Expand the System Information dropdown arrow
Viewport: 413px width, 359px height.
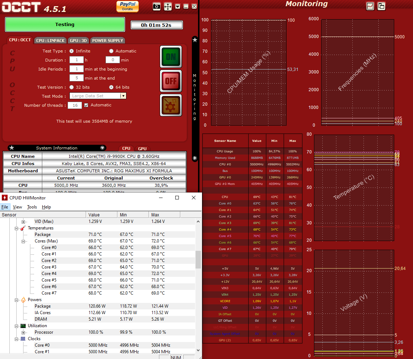point(102,148)
